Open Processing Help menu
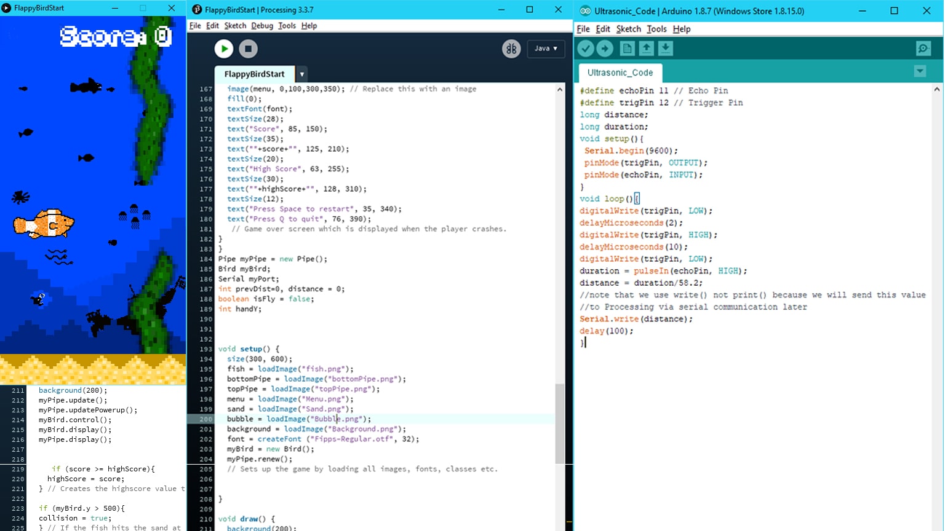 coord(309,26)
